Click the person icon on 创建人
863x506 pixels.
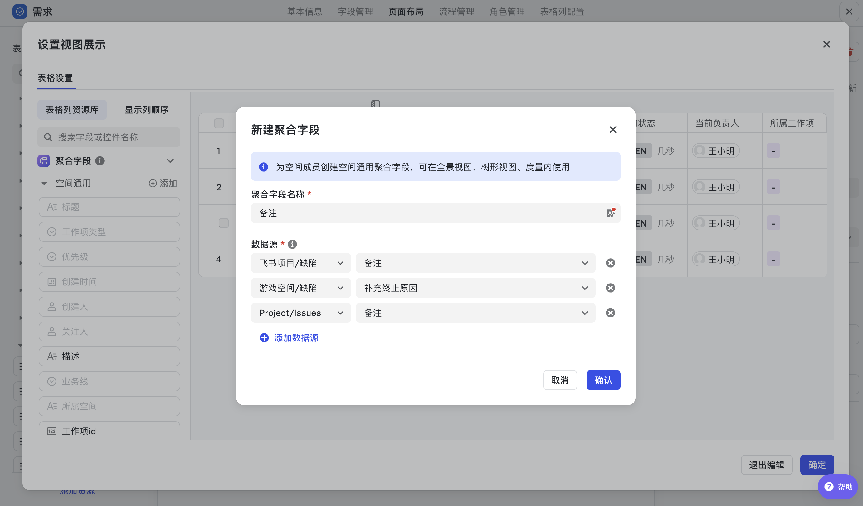pos(52,307)
